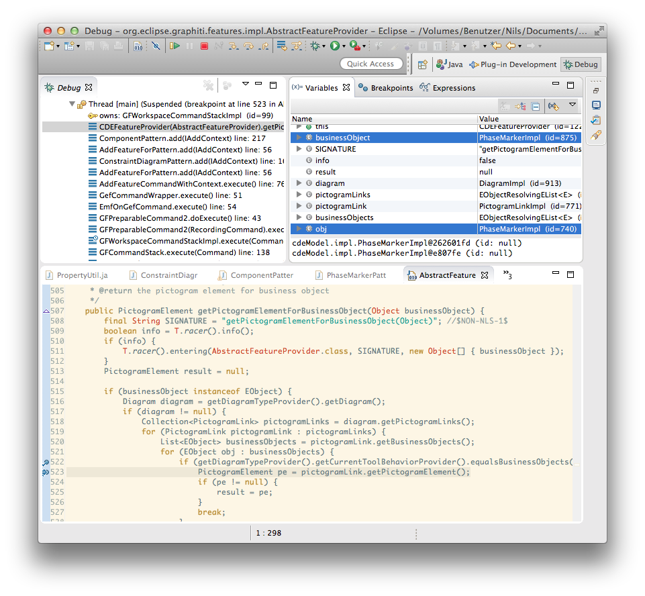Expand the businessObject variable
Image resolution: width=645 pixels, height=596 pixels.
tap(299, 138)
